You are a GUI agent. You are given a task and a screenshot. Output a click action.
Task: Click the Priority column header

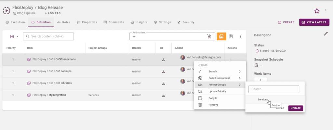tap(11, 48)
